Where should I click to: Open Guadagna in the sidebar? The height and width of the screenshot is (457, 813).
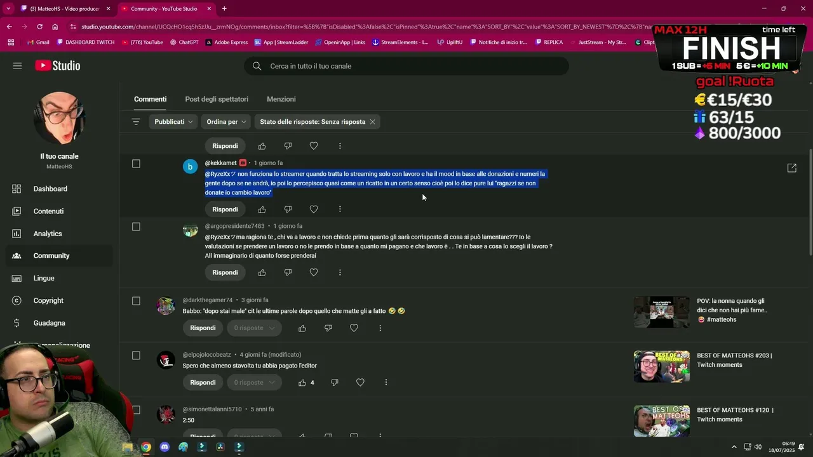point(58,323)
